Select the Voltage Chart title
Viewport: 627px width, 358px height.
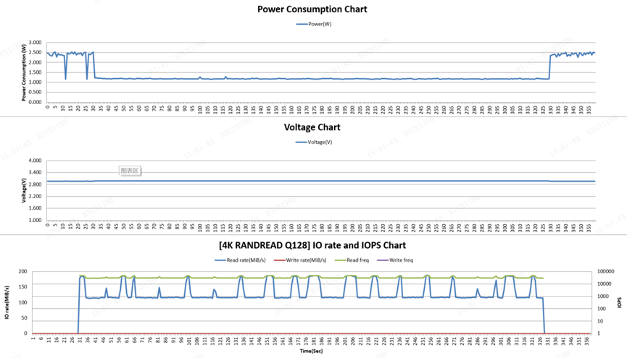312,127
